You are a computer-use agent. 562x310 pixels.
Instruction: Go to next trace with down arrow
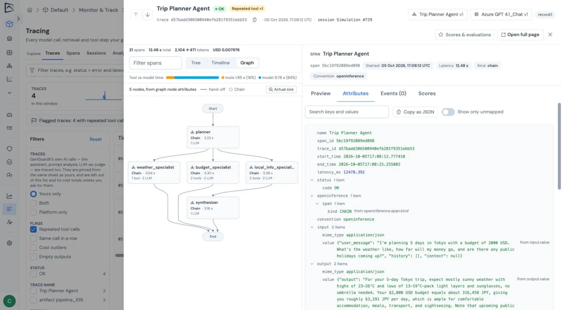click(148, 15)
